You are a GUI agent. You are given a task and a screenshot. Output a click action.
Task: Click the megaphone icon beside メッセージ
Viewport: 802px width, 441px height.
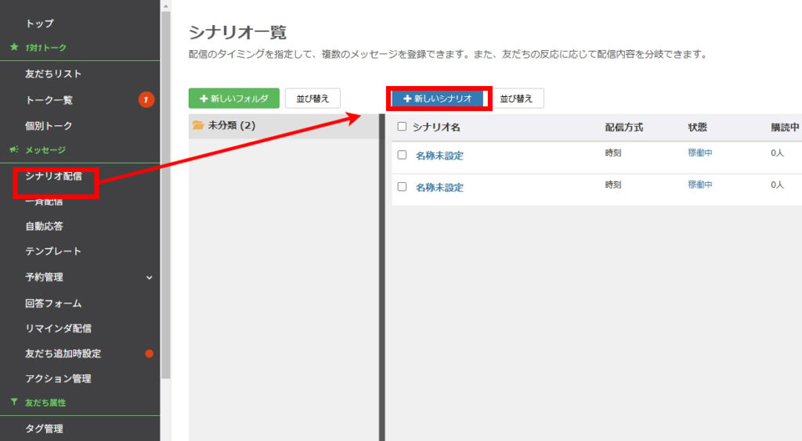pos(14,149)
